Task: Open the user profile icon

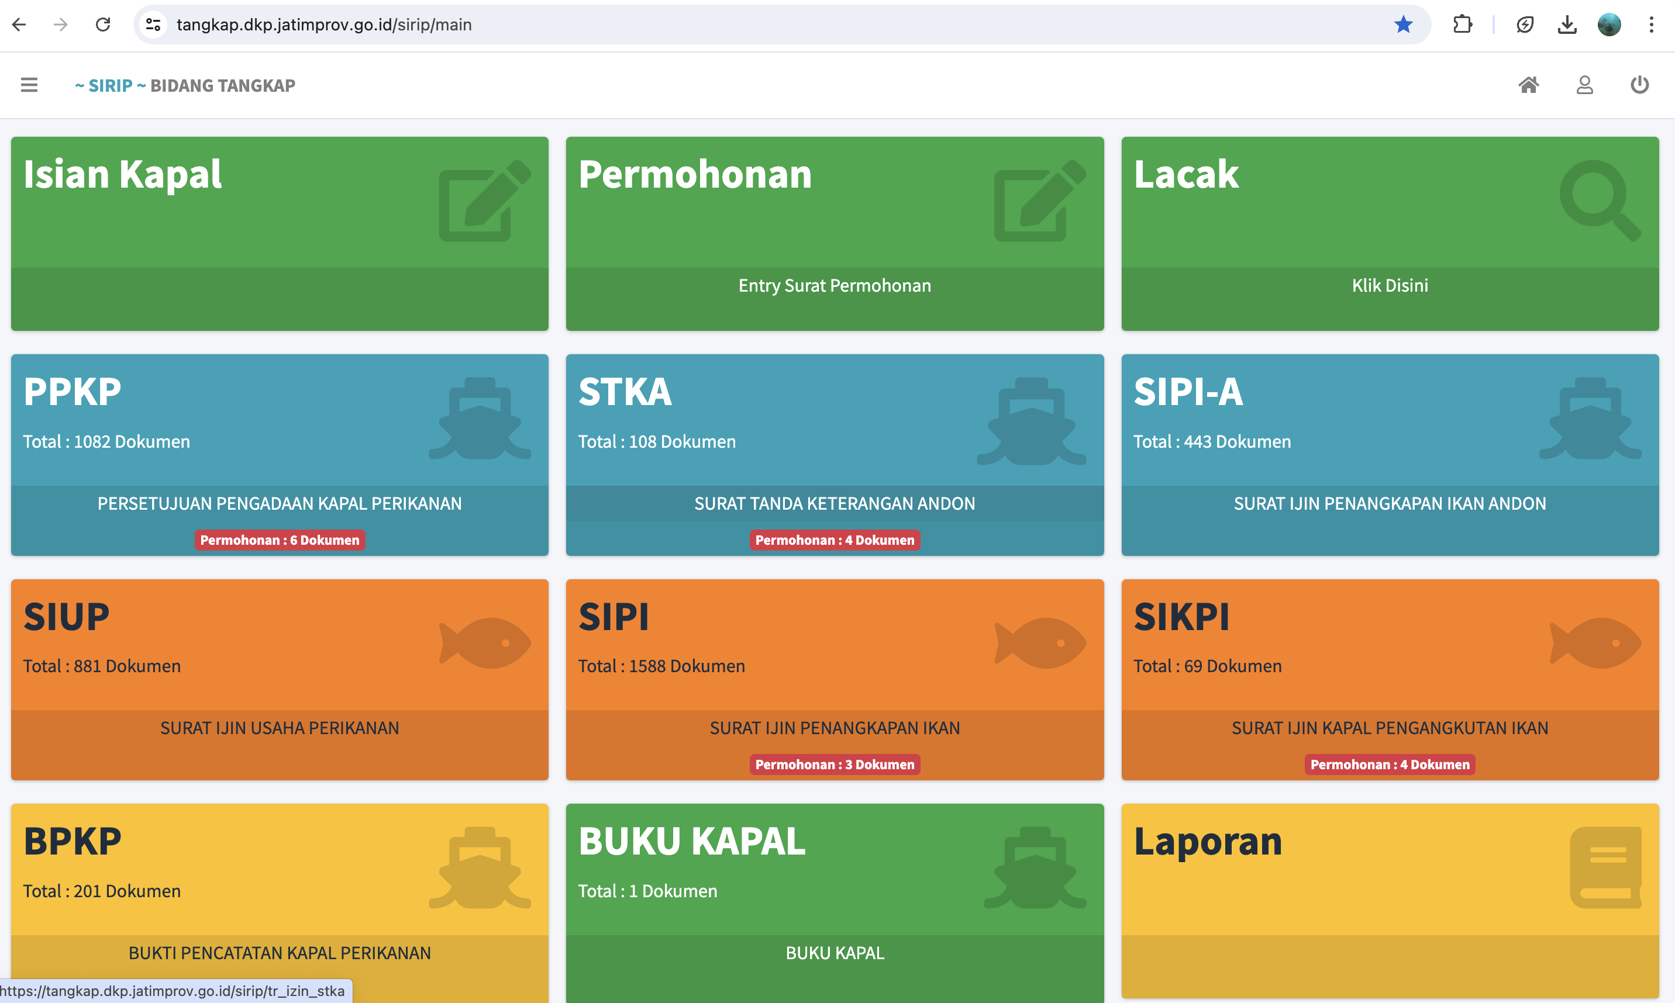Action: point(1584,85)
